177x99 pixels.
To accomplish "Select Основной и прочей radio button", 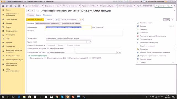I will coord(65,45).
